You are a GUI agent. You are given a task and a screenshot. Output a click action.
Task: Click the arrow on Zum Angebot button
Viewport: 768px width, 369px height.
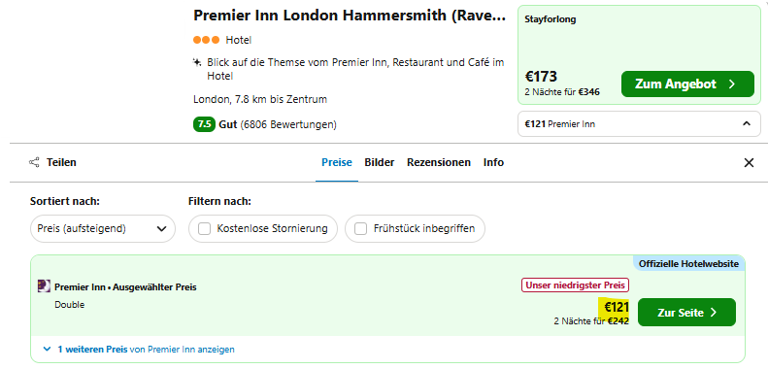point(732,84)
